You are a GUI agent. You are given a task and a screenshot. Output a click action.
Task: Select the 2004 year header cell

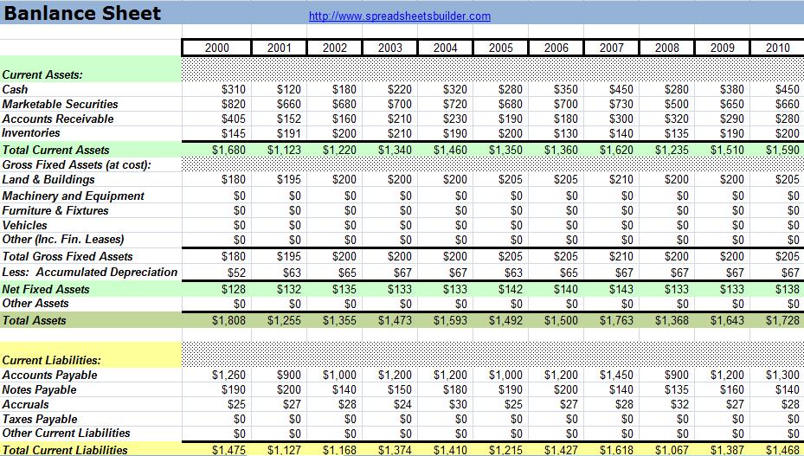tap(446, 48)
